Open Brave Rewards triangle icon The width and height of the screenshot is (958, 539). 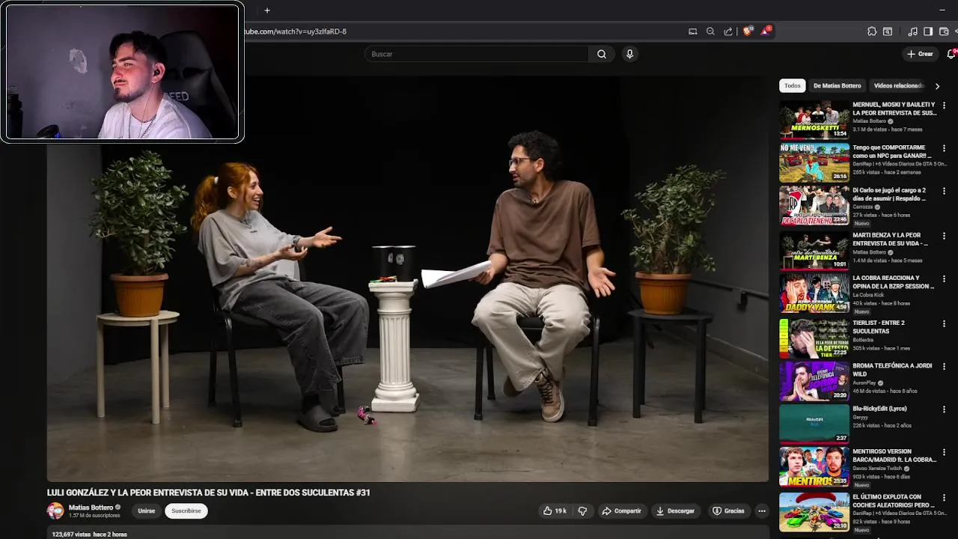click(x=766, y=31)
